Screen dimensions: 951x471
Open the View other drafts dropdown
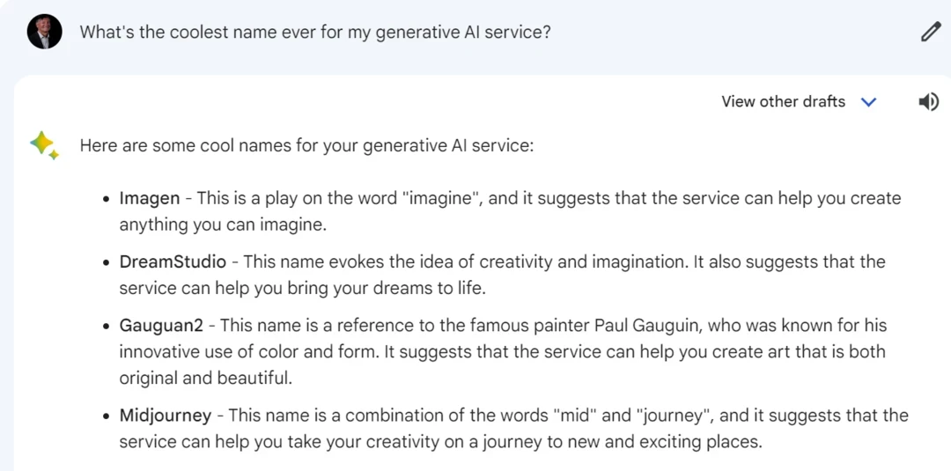point(783,102)
